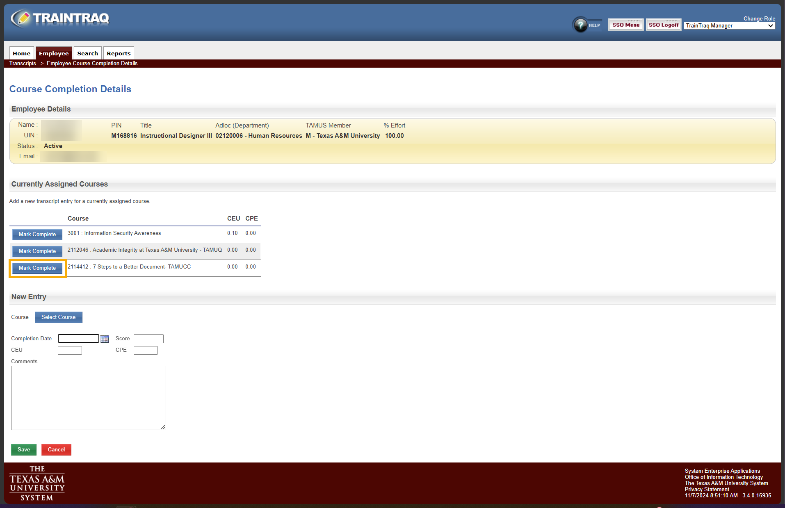
Task: Open the Privacy Statement link
Action: click(x=706, y=489)
